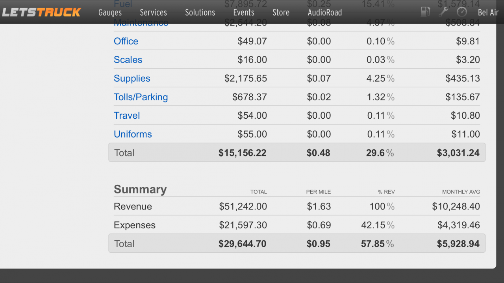This screenshot has height=283, width=504.
Task: Open the Solutions menu
Action: (x=200, y=13)
